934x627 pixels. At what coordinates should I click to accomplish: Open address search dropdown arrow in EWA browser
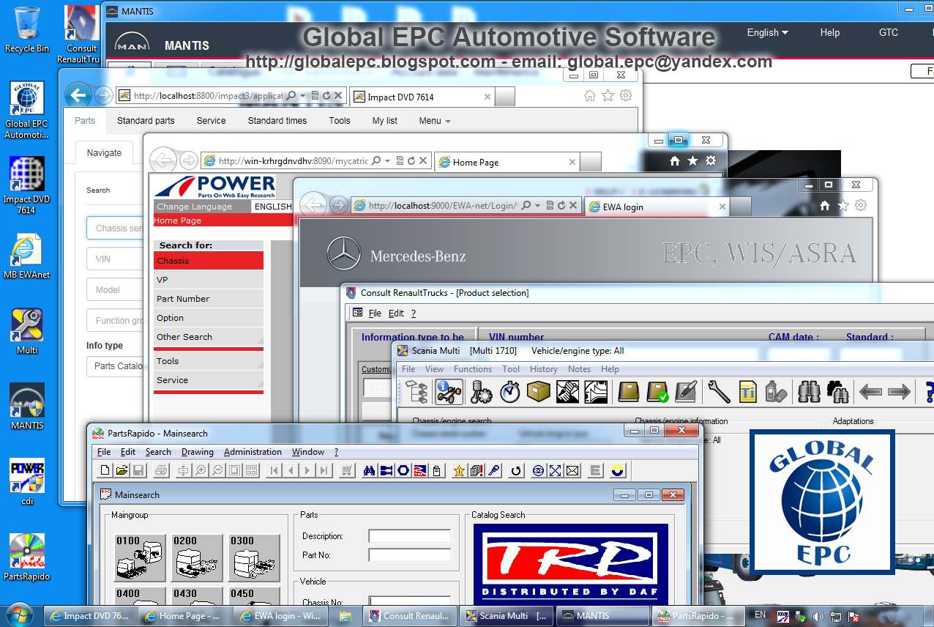537,207
